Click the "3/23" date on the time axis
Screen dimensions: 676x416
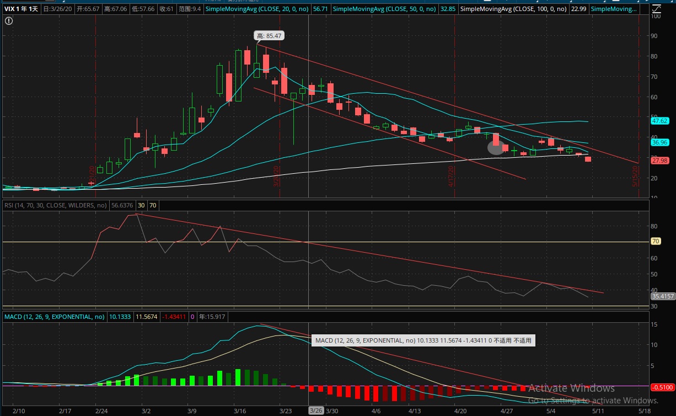pyautogui.click(x=285, y=411)
